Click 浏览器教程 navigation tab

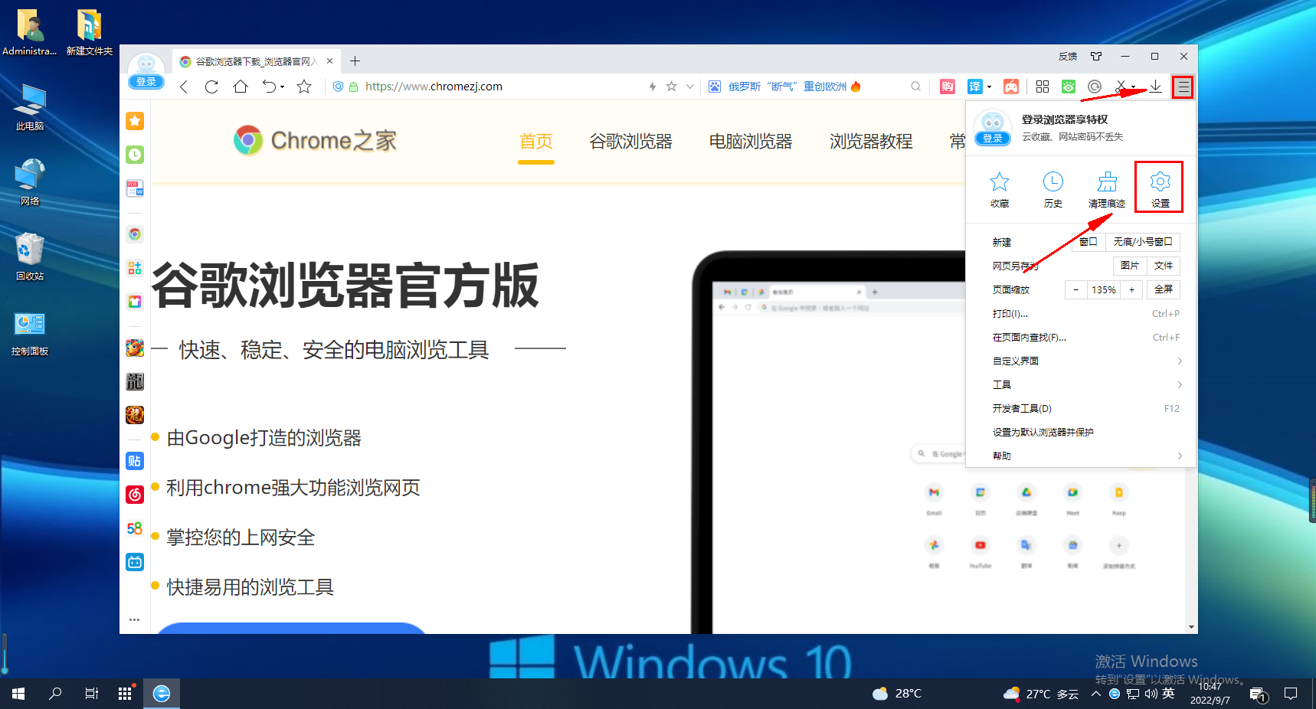871,142
